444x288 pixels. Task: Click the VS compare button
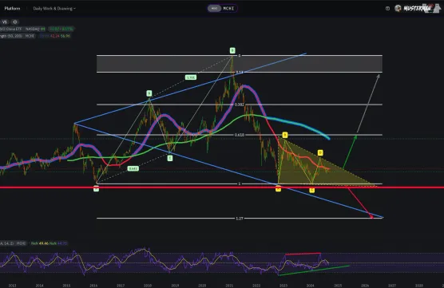pos(5,22)
